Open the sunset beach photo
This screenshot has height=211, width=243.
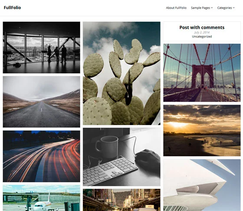(202, 131)
